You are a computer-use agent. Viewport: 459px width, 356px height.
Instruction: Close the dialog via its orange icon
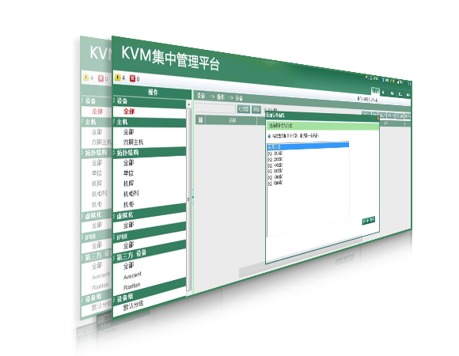pyautogui.click(x=378, y=118)
